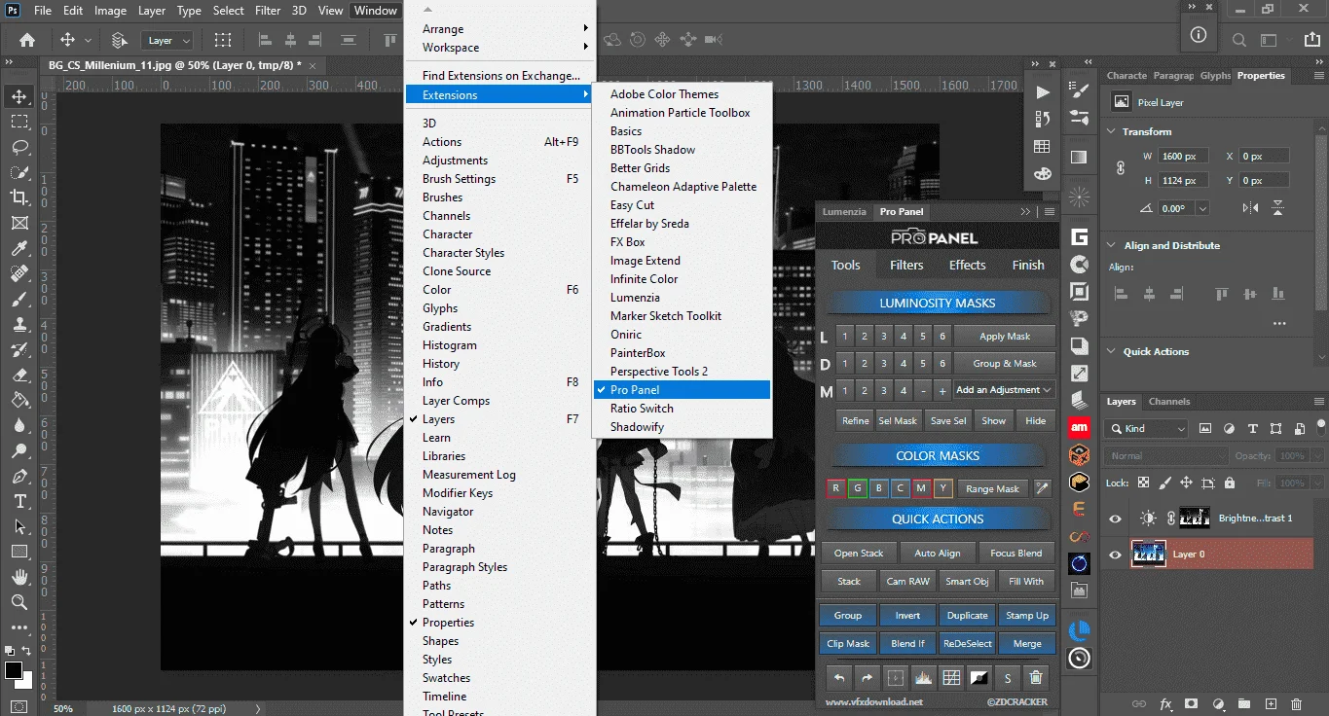Image resolution: width=1329 pixels, height=716 pixels.
Task: Select the Eyedropper tool in the left toolbar
Action: pyautogui.click(x=18, y=248)
